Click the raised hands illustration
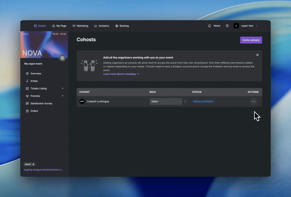 [89, 66]
